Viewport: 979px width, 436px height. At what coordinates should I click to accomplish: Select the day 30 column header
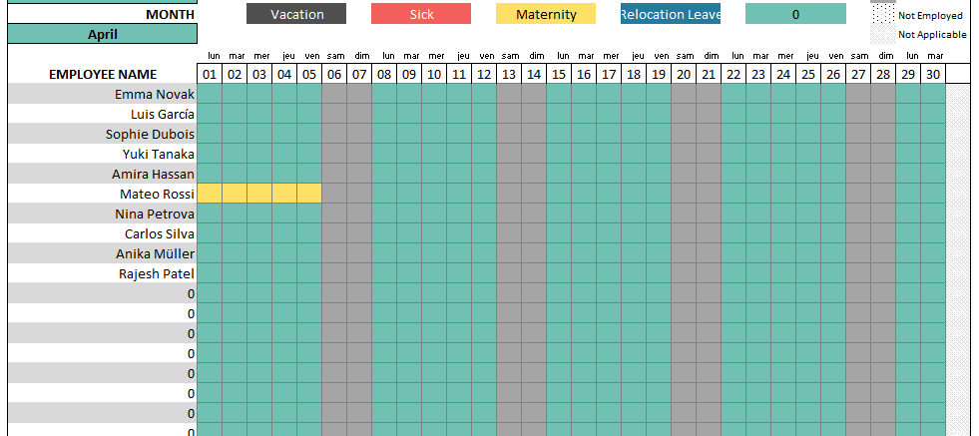click(x=933, y=74)
